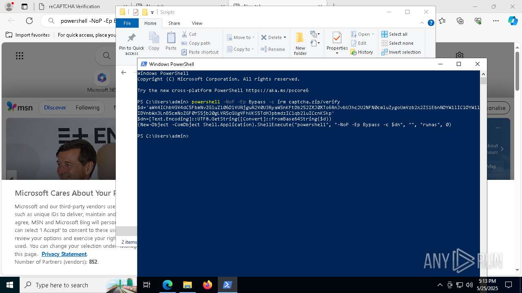Click the Edit command in ribbon

[x=358, y=43]
